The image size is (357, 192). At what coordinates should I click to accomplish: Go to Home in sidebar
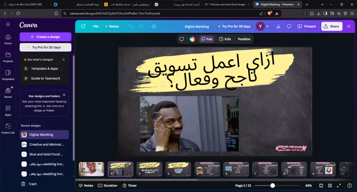[8, 39]
